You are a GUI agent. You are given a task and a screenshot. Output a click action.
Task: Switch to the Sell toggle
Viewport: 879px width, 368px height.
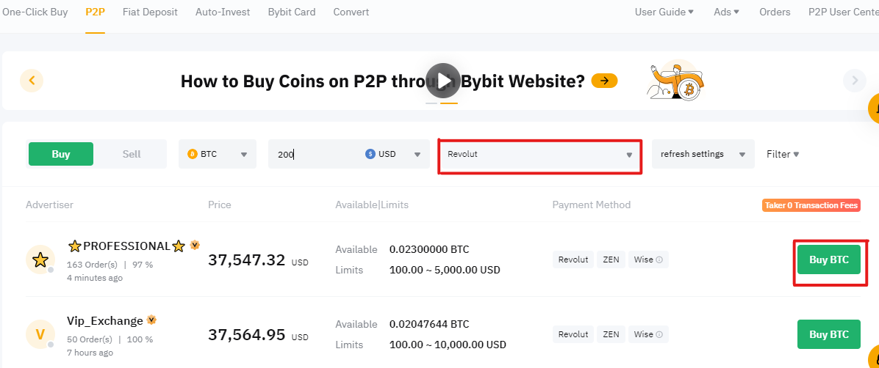[x=132, y=154]
